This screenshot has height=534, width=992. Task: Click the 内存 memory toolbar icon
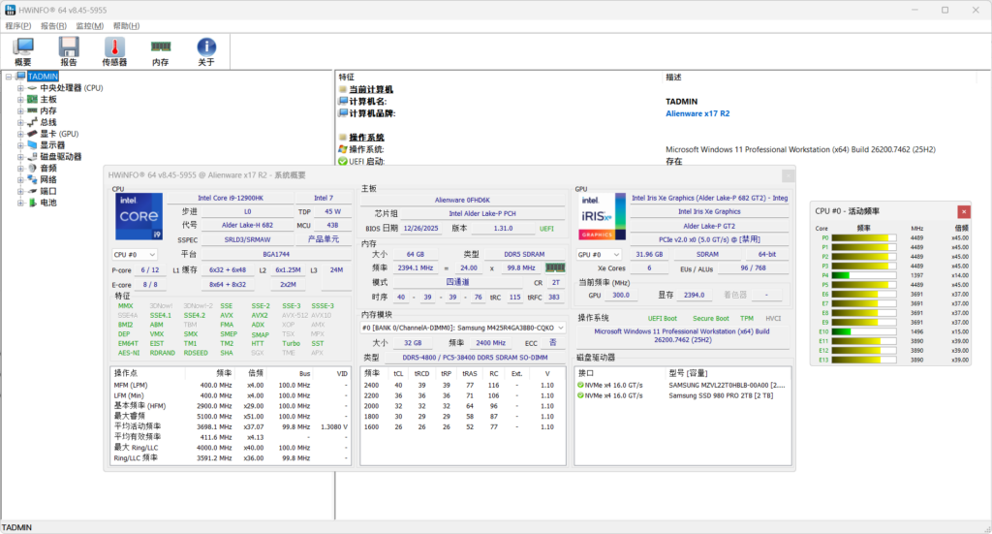pyautogui.click(x=161, y=51)
